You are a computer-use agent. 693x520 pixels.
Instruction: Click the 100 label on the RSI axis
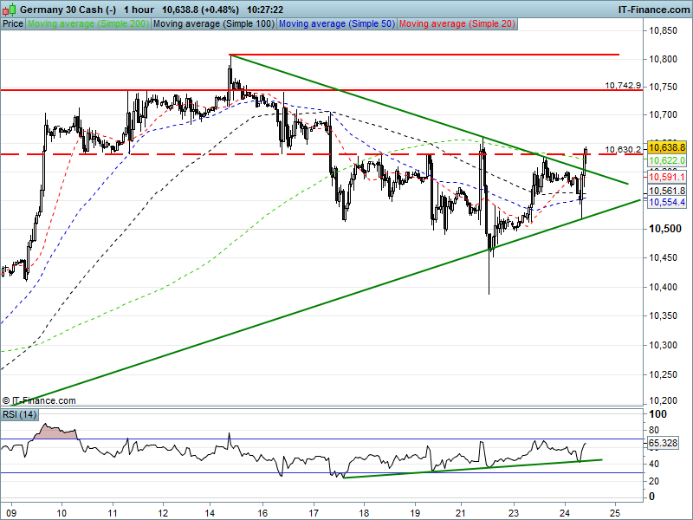point(657,414)
